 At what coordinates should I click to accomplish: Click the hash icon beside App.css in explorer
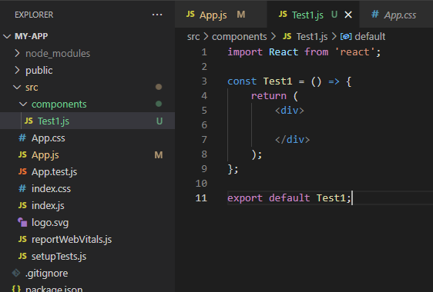click(22, 138)
